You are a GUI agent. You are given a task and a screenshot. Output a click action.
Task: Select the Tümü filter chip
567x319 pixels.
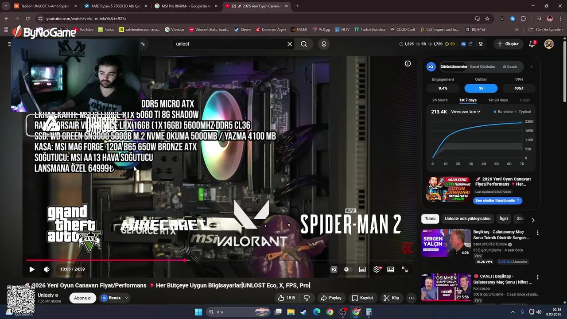[x=430, y=219]
